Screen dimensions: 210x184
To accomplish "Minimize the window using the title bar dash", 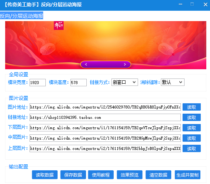I will tap(180, 4).
